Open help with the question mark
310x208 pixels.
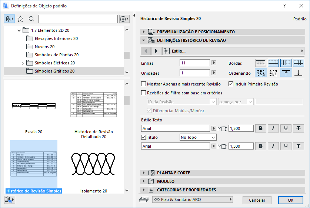284,6
